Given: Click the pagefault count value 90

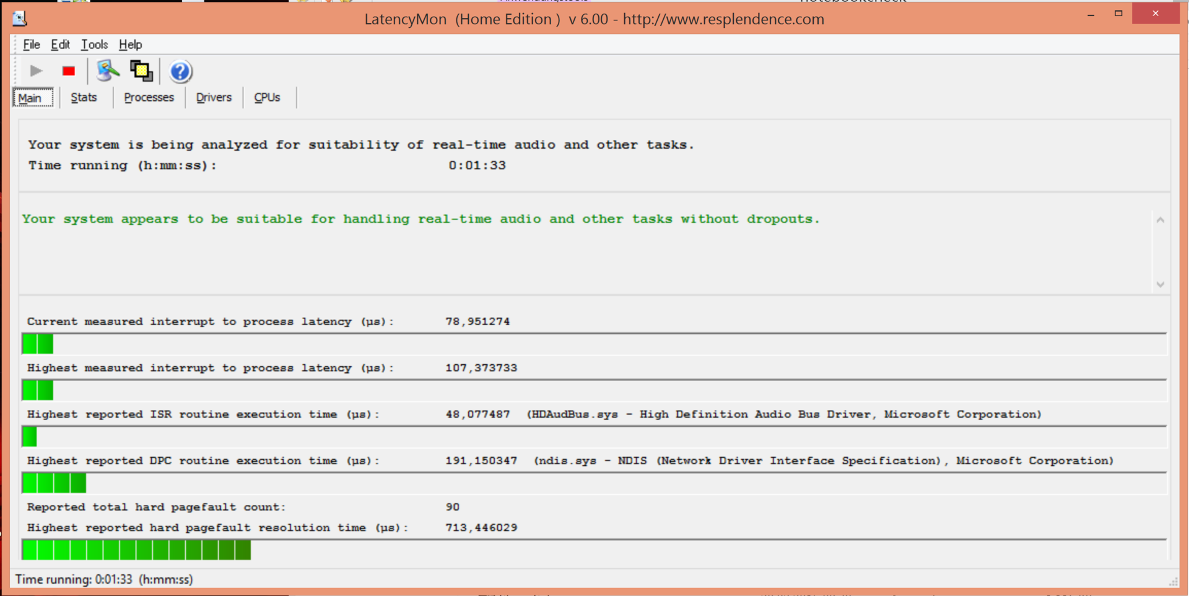Looking at the screenshot, I should (453, 507).
